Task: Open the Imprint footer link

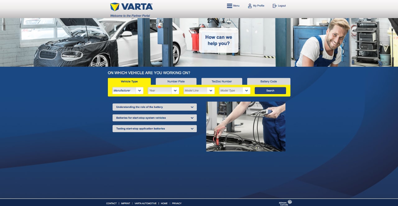Action: [x=126, y=204]
